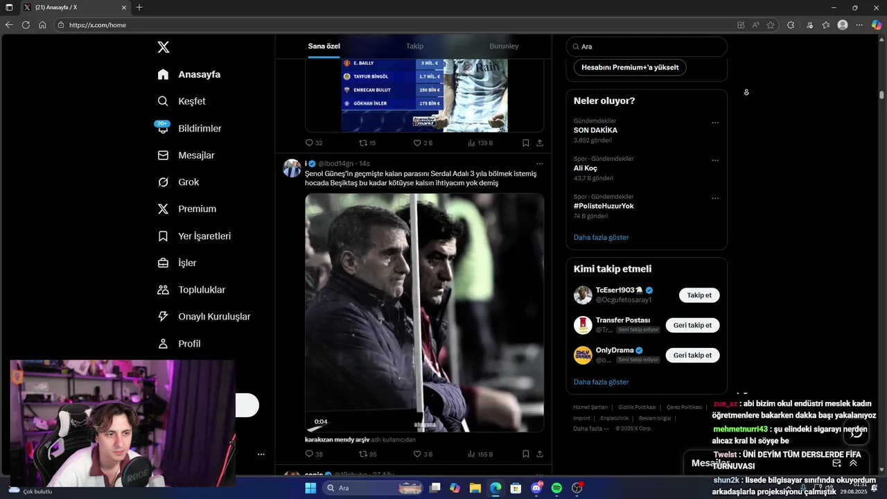Image resolution: width=887 pixels, height=499 pixels.
Task: Open İşler in the sidebar
Action: pos(177,263)
